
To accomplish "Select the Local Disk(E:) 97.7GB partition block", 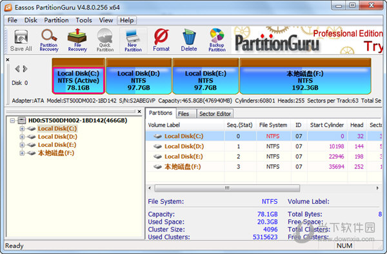I will tap(205, 76).
